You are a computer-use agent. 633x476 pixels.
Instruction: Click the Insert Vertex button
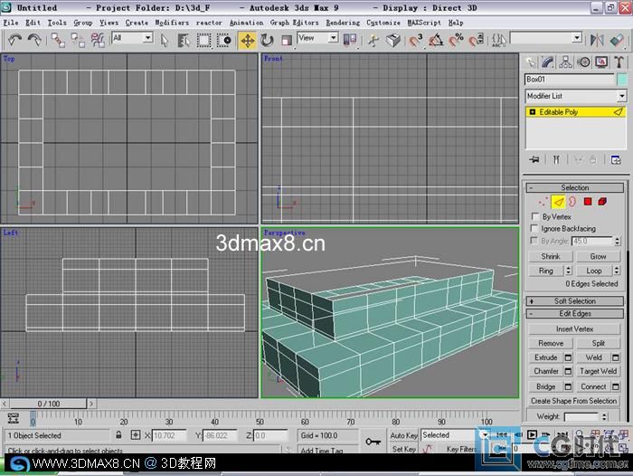click(x=574, y=328)
